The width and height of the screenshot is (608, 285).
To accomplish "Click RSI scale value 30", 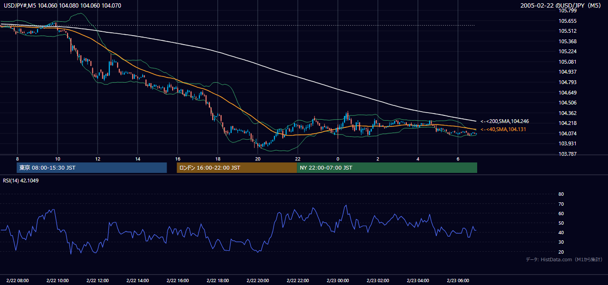I will click(561, 242).
